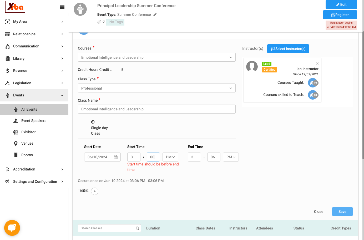Close the class form
The width and height of the screenshot is (364, 240).
tap(318, 212)
